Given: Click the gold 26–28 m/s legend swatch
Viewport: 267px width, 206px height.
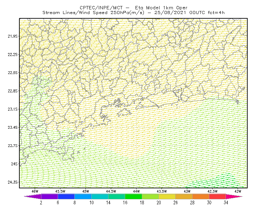Looking at the screenshot, I should pos(184,196).
